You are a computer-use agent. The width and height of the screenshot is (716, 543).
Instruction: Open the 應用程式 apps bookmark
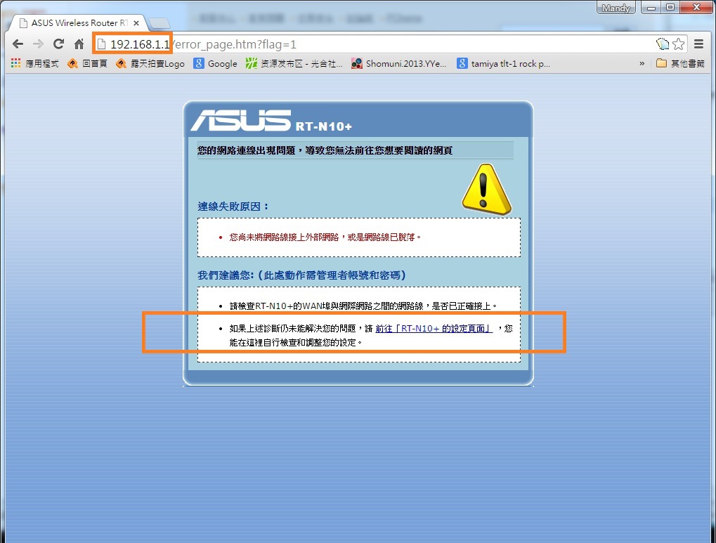point(35,63)
